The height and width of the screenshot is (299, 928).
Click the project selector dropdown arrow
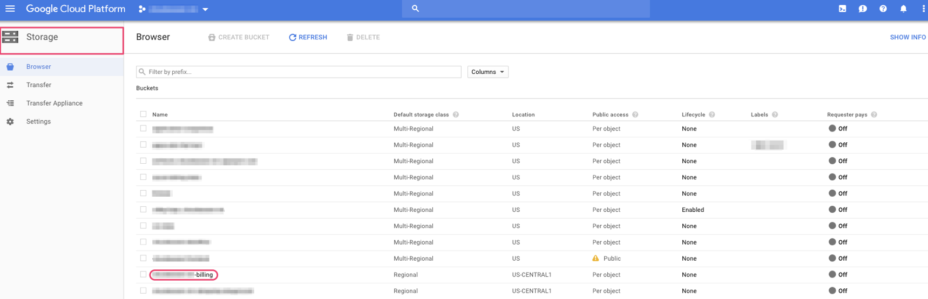(205, 9)
